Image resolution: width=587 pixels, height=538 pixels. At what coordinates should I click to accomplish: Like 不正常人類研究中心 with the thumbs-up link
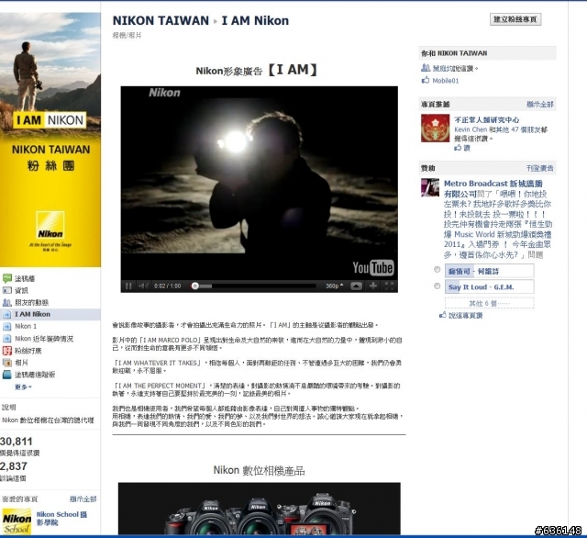click(462, 148)
